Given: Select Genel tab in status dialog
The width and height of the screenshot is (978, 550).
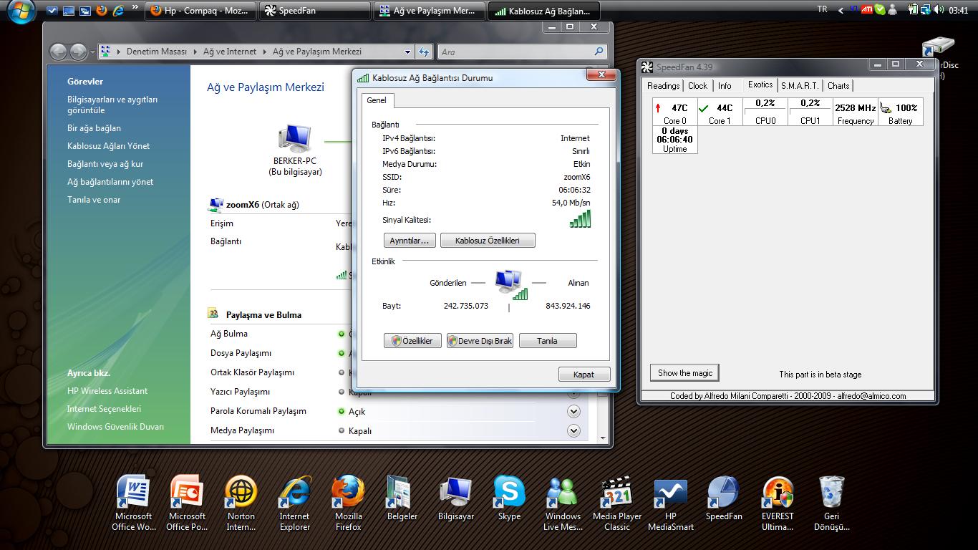Looking at the screenshot, I should coord(377,100).
